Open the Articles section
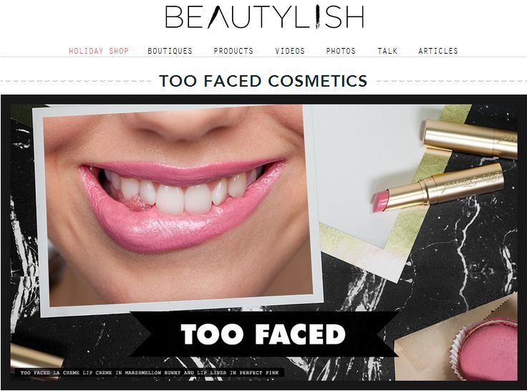This screenshot has height=391, width=527. (x=438, y=51)
